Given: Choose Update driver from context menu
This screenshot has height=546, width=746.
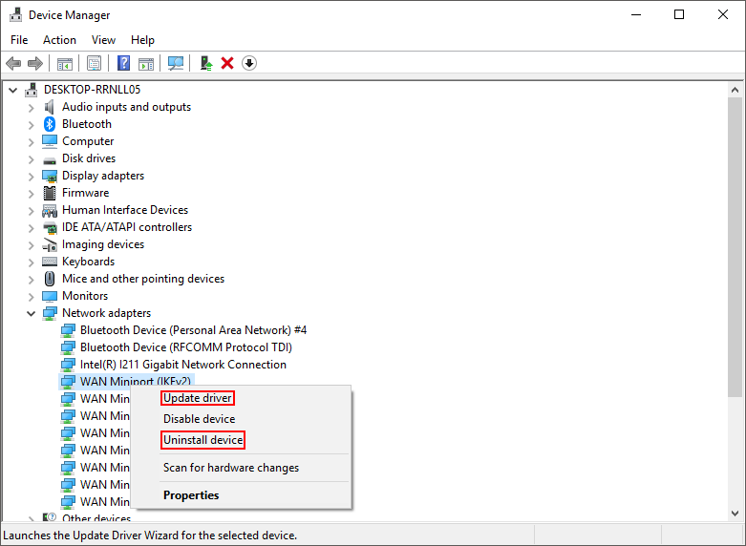Looking at the screenshot, I should 198,398.
